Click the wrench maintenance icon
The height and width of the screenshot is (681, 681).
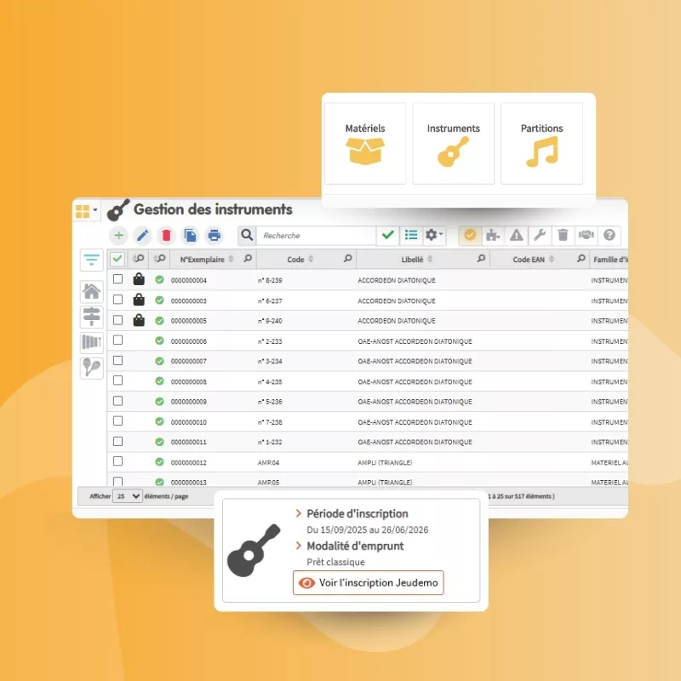[539, 236]
